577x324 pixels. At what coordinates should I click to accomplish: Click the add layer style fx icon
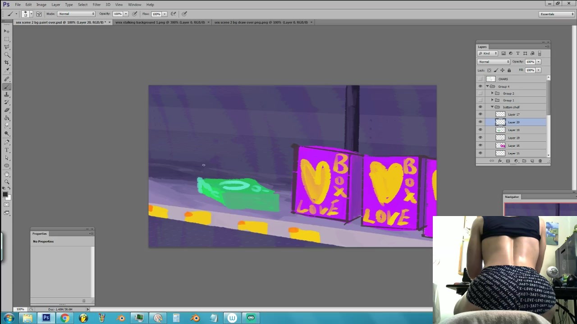499,161
